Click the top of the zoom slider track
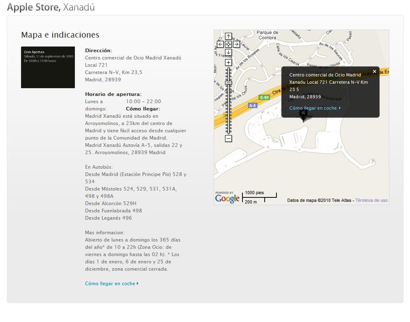This screenshot has height=322, width=410. tap(229, 69)
